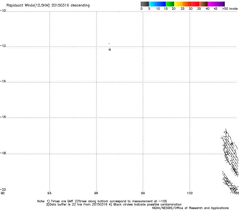This screenshot has width=239, height=210.
Task: Click the orange 25-30 knots color band
Action: click(187, 4)
